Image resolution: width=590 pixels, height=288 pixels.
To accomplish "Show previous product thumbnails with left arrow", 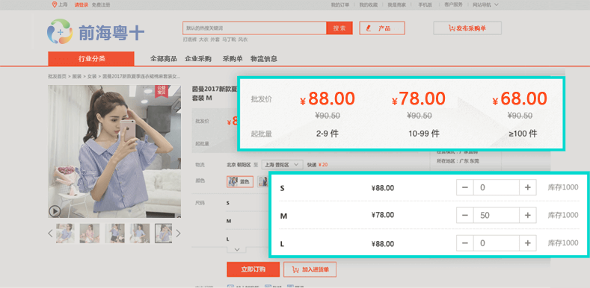I will (50, 234).
